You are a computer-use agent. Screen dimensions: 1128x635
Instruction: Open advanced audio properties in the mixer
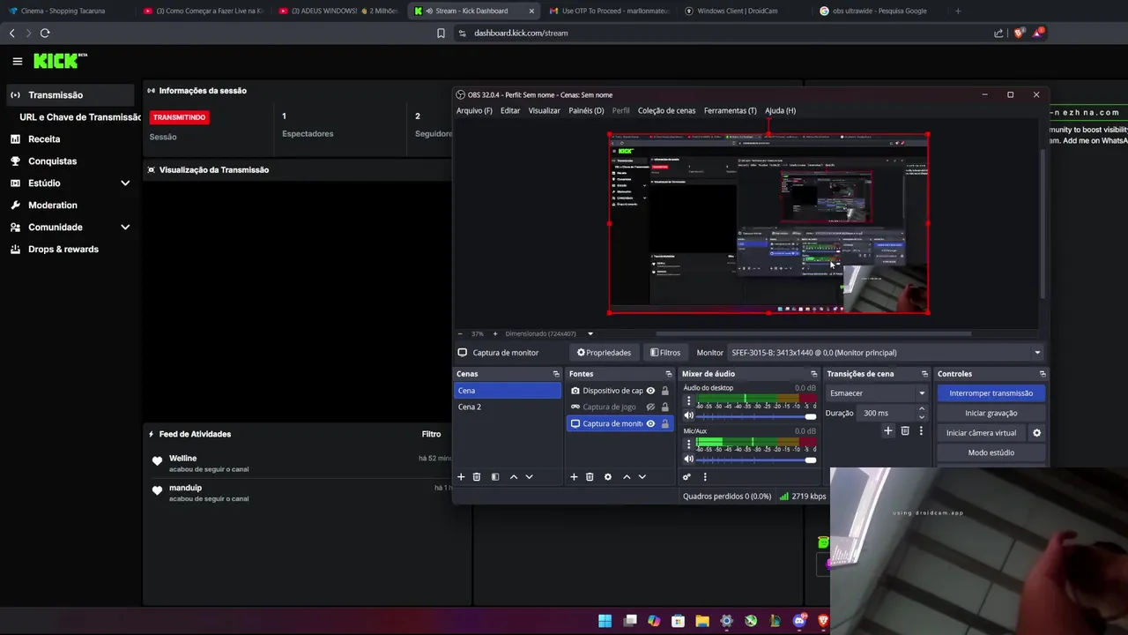pos(686,476)
